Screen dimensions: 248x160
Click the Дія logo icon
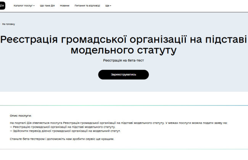(x=2, y=6)
